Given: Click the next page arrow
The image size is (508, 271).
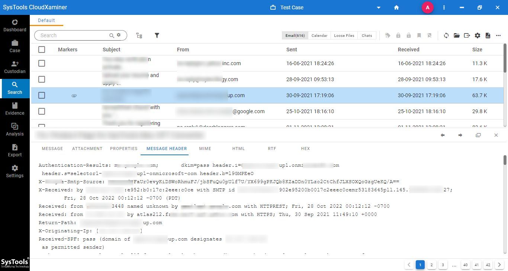Looking at the screenshot, I should click(x=499, y=265).
